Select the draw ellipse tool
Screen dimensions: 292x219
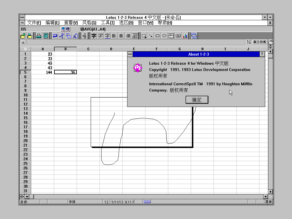tap(165, 36)
